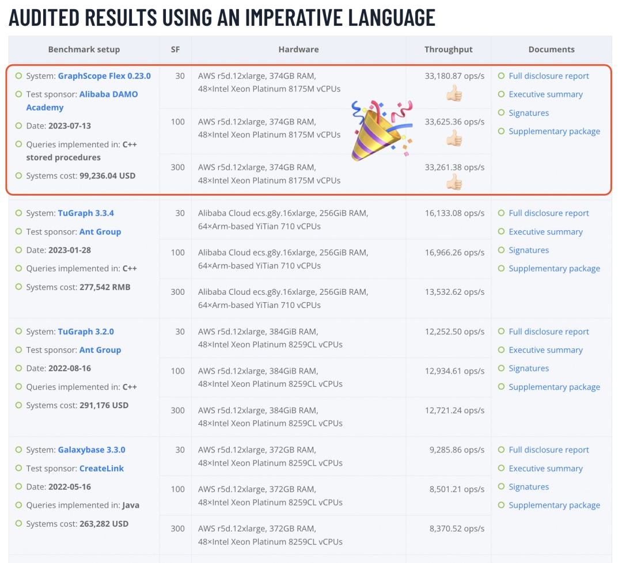Open Signatures for TuGraph 3.2.0
Viewport: 622px width, 563px height.
[529, 368]
